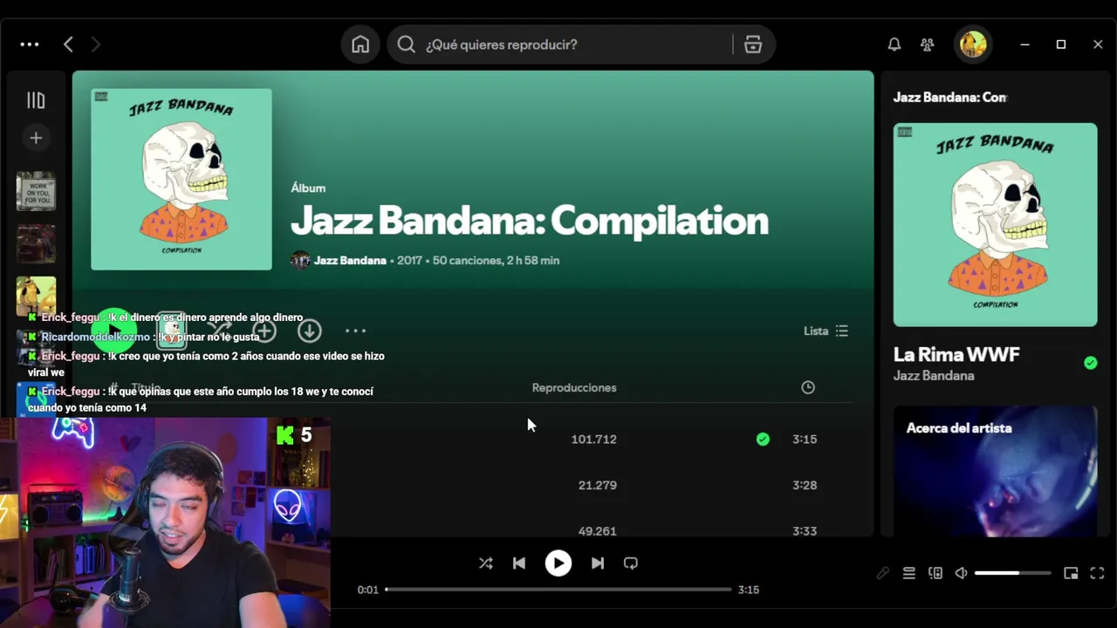1117x628 pixels.
Task: Open lyrics microphone icon
Action: (x=883, y=573)
